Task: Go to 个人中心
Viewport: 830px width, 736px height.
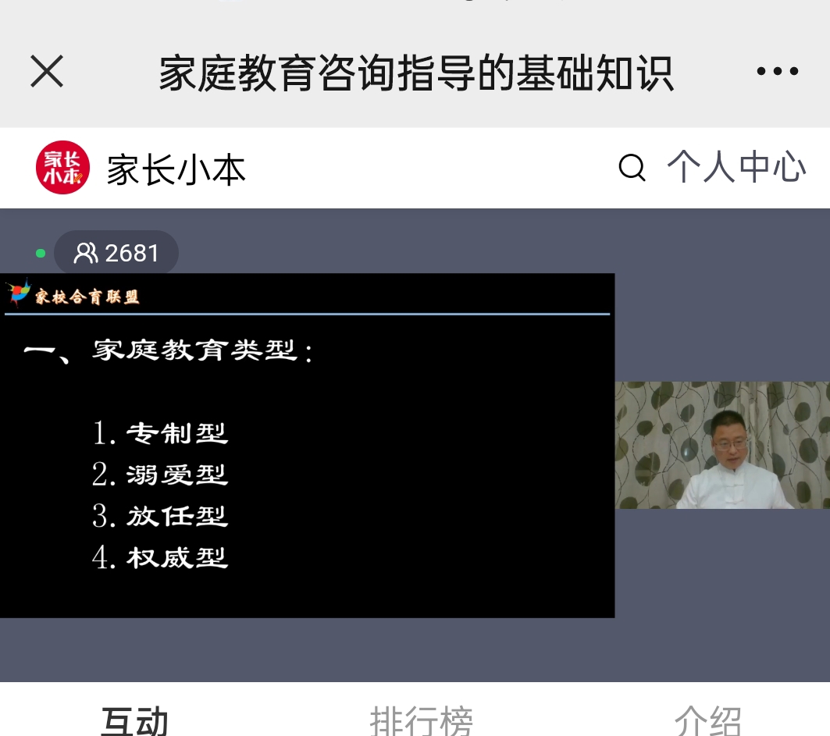Action: 736,167
